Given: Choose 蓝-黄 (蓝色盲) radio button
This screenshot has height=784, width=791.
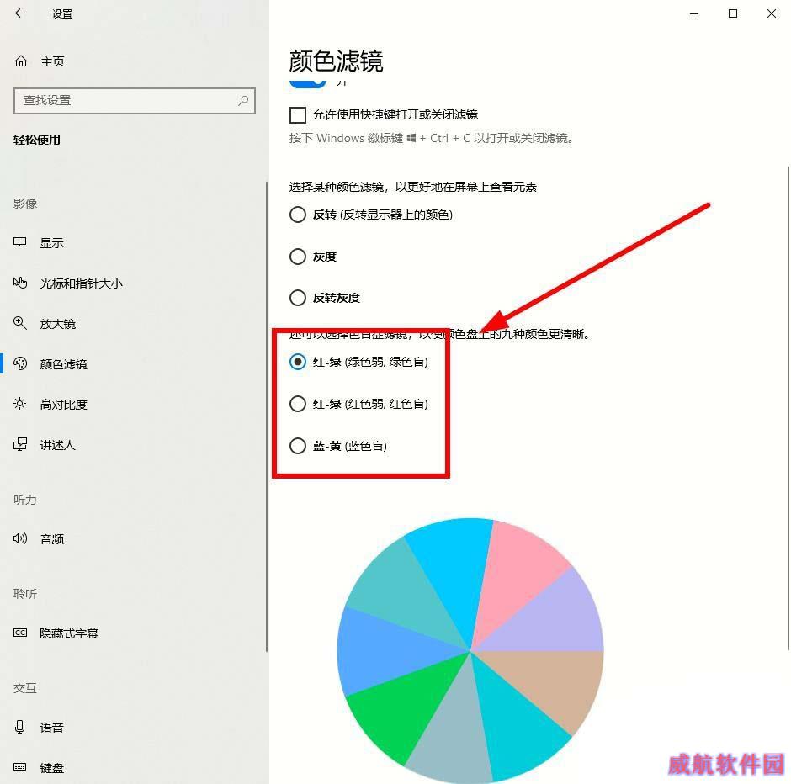Looking at the screenshot, I should click(298, 446).
